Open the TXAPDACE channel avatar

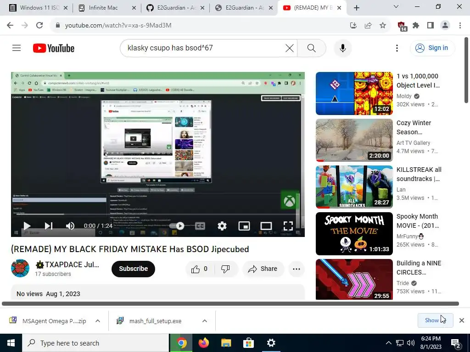[x=20, y=268]
